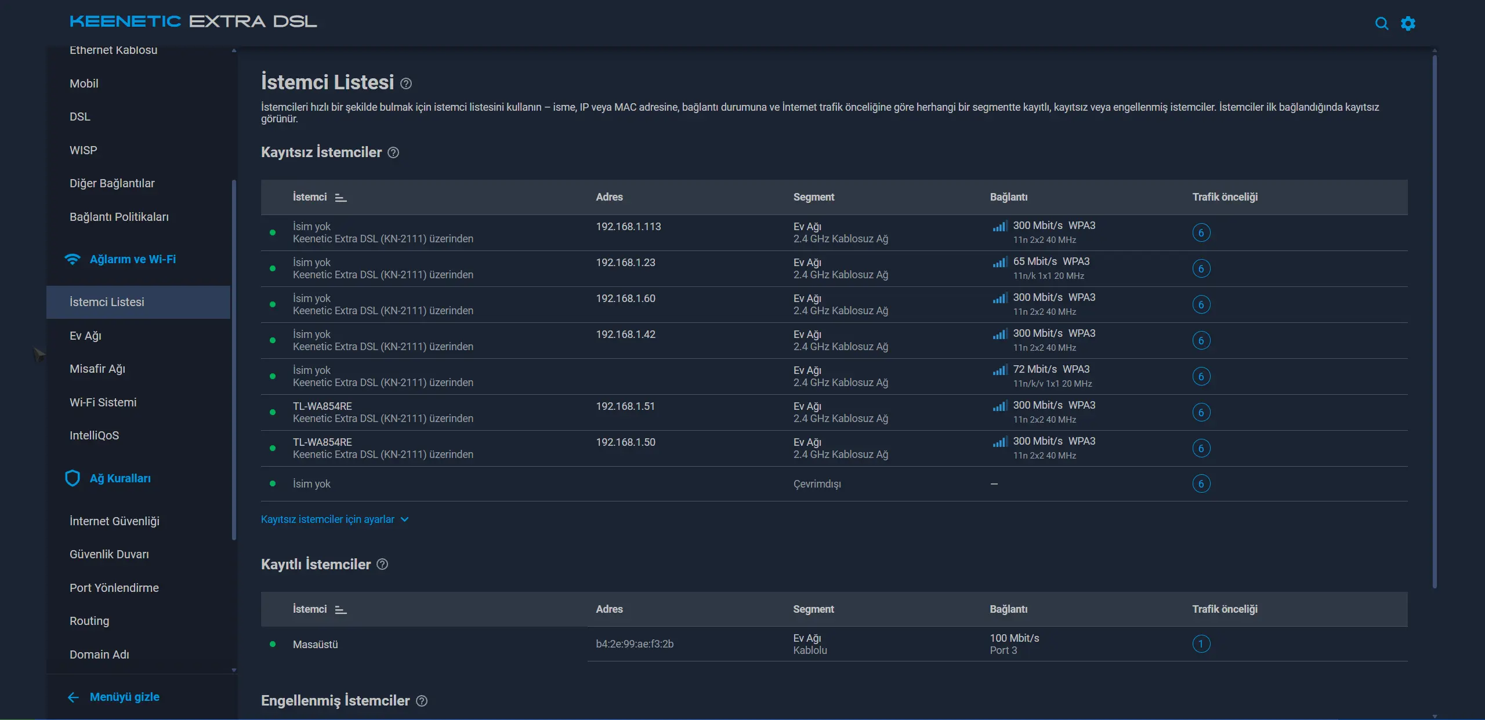Sort unregistered table by Bağlantı header
The height and width of the screenshot is (720, 1485).
coord(1009,197)
